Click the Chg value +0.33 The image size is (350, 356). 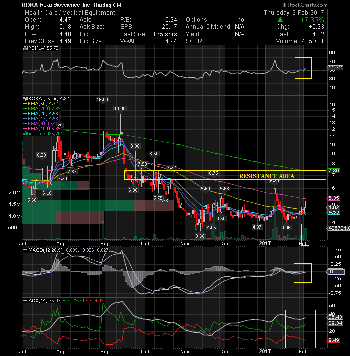pyautogui.click(x=316, y=27)
